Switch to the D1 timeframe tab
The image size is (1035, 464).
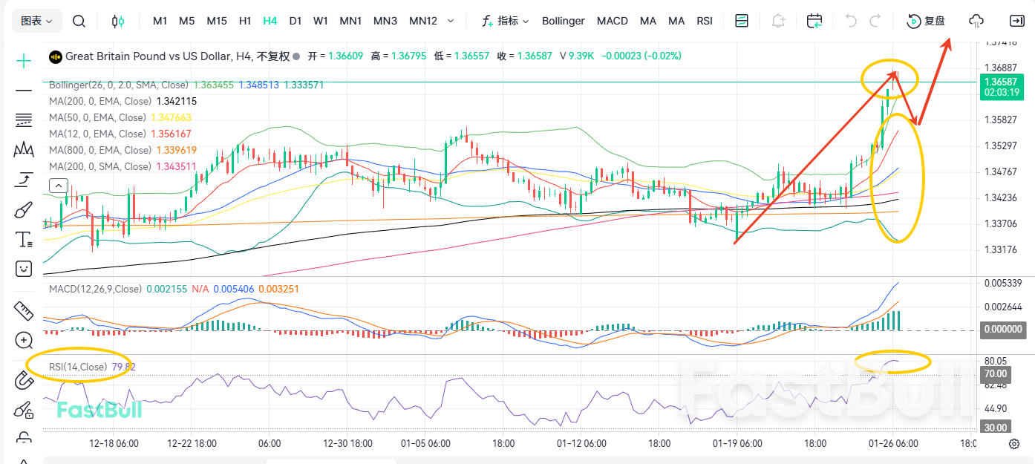click(x=296, y=21)
